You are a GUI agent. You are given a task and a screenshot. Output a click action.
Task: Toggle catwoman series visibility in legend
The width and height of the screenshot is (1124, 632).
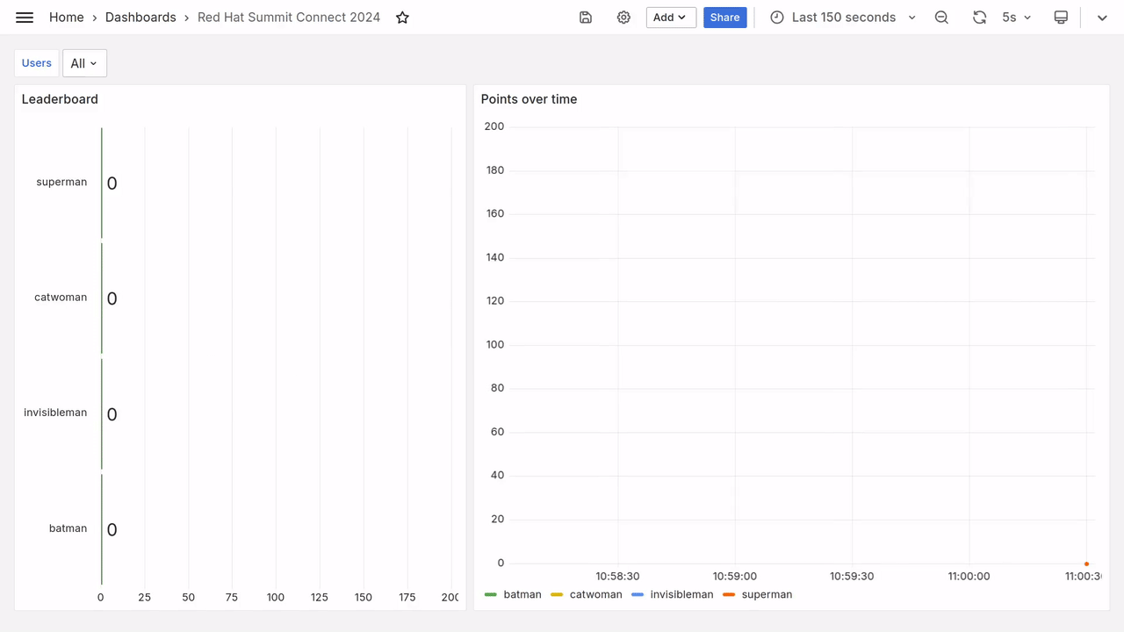595,594
